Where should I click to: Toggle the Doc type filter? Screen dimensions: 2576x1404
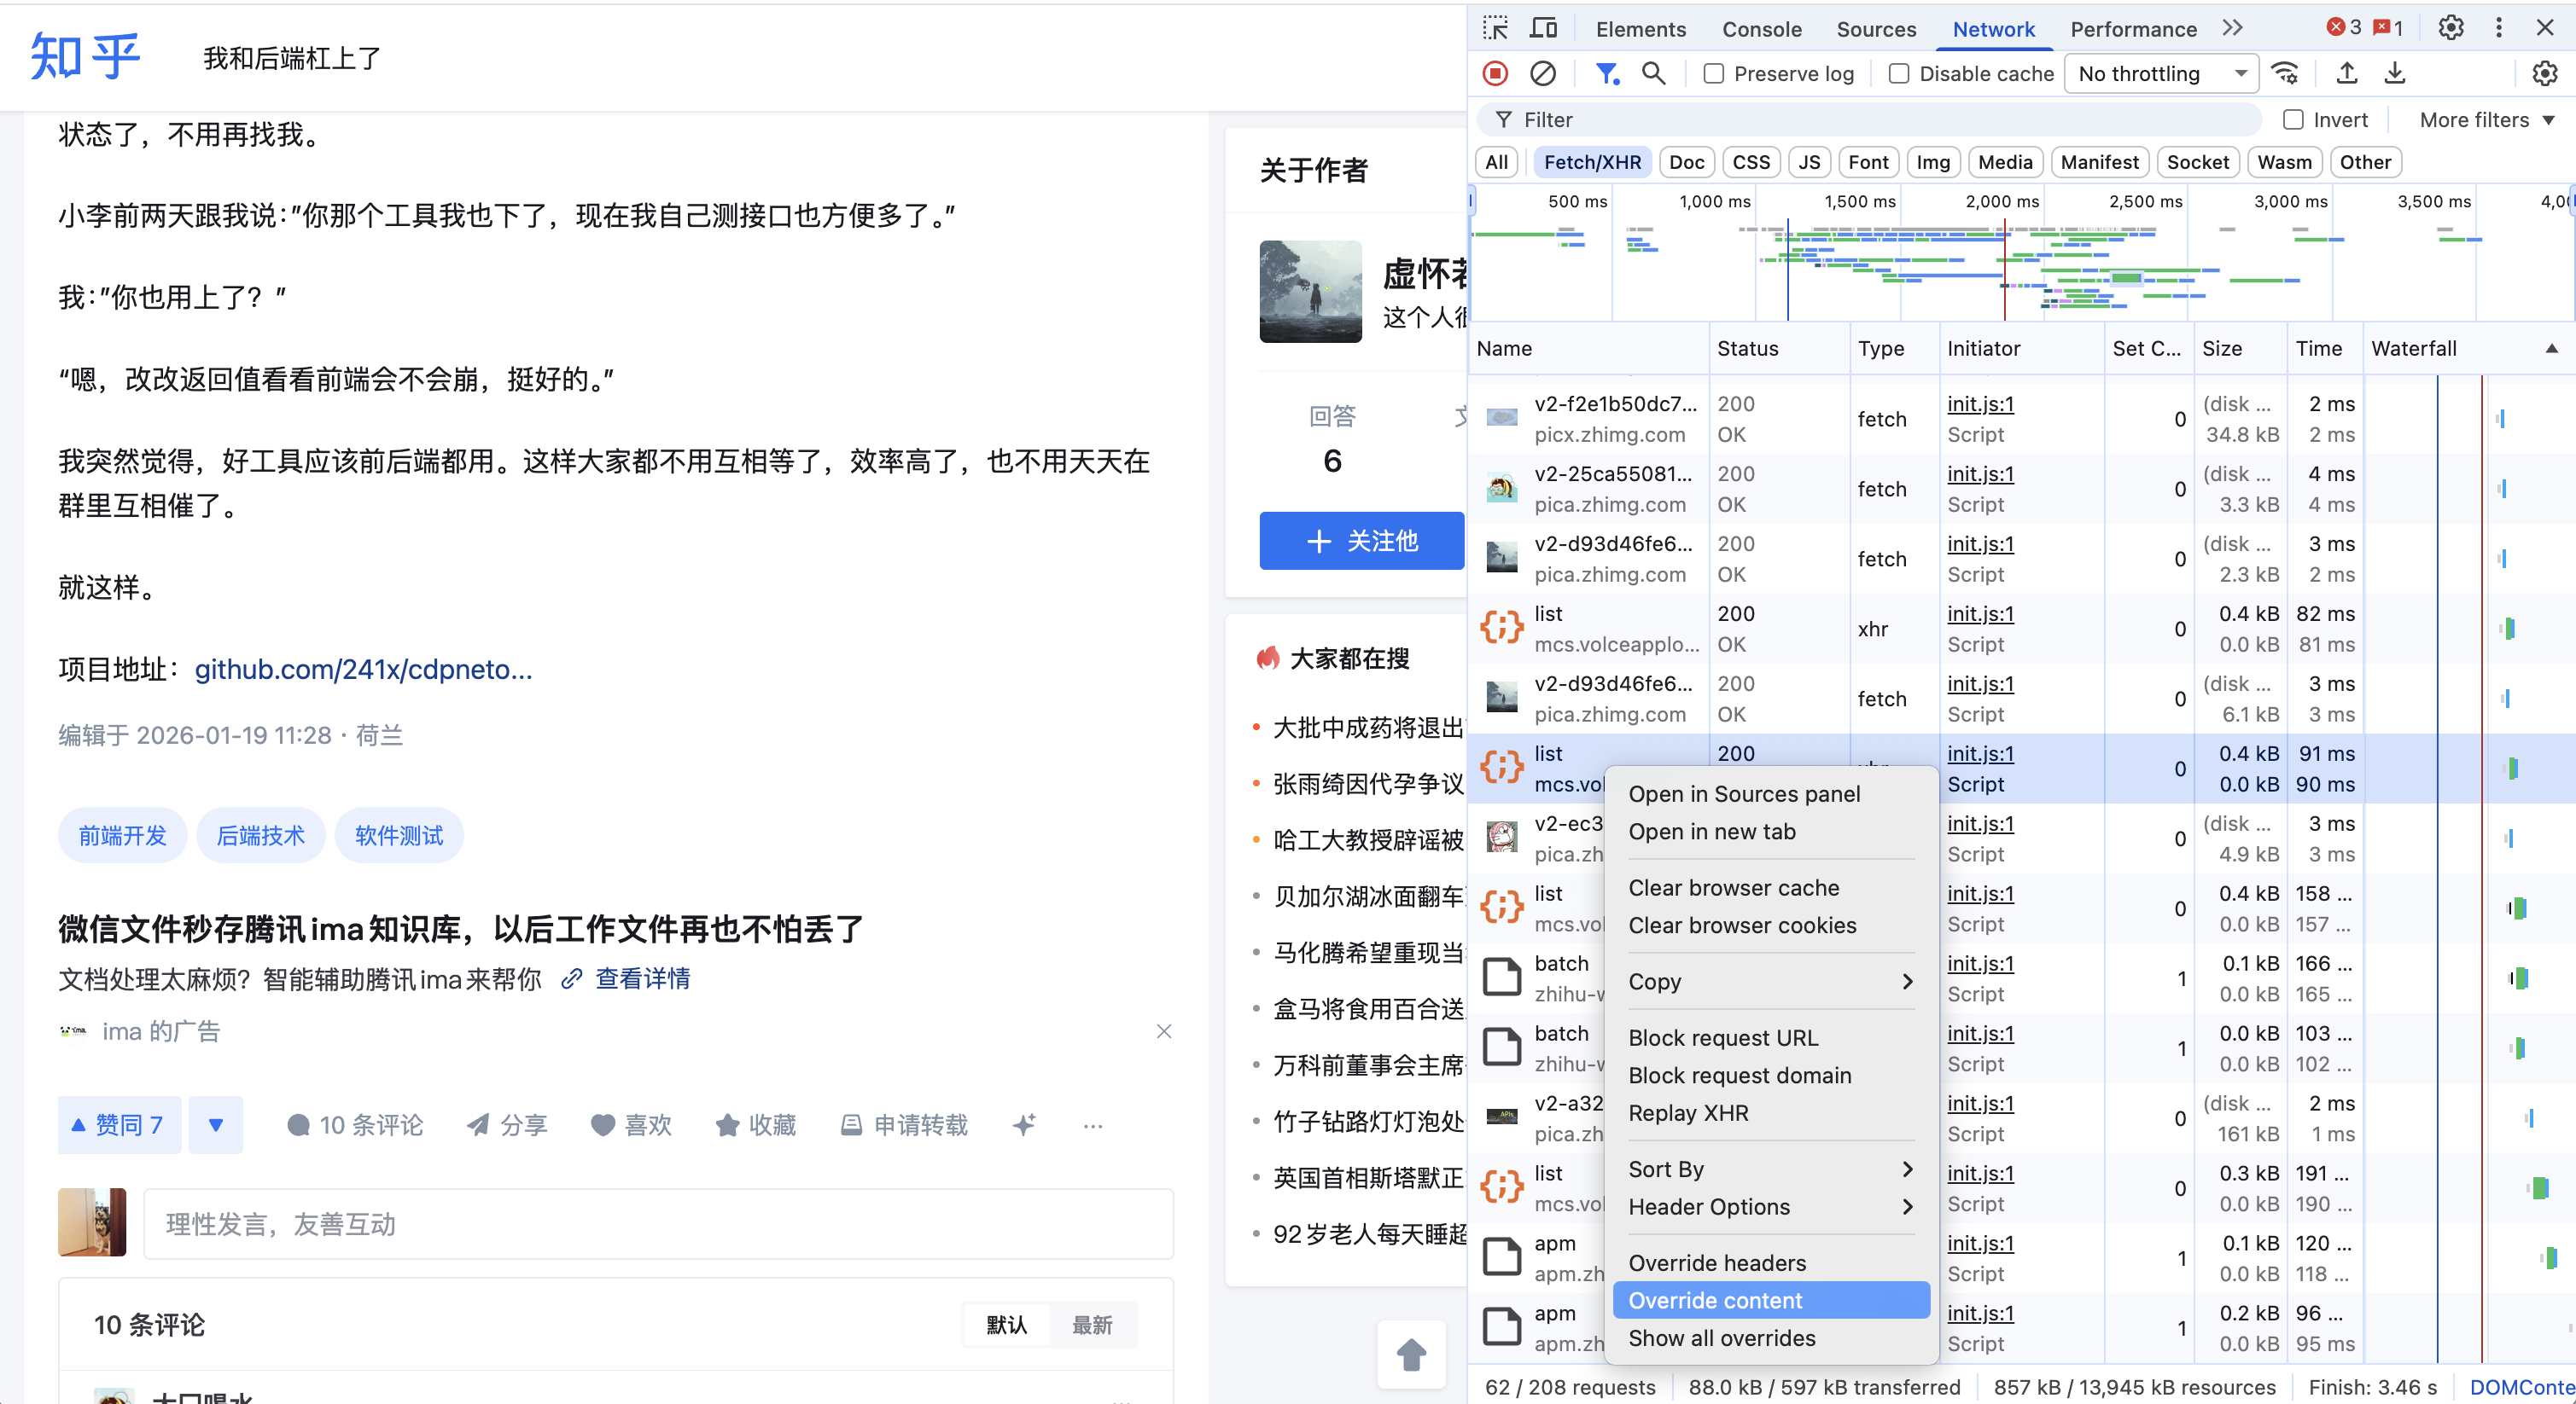(1687, 162)
